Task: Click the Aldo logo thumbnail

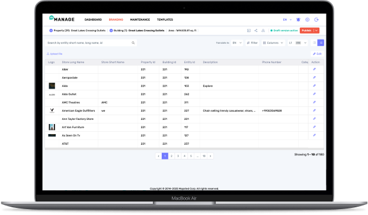Action: coord(52,86)
